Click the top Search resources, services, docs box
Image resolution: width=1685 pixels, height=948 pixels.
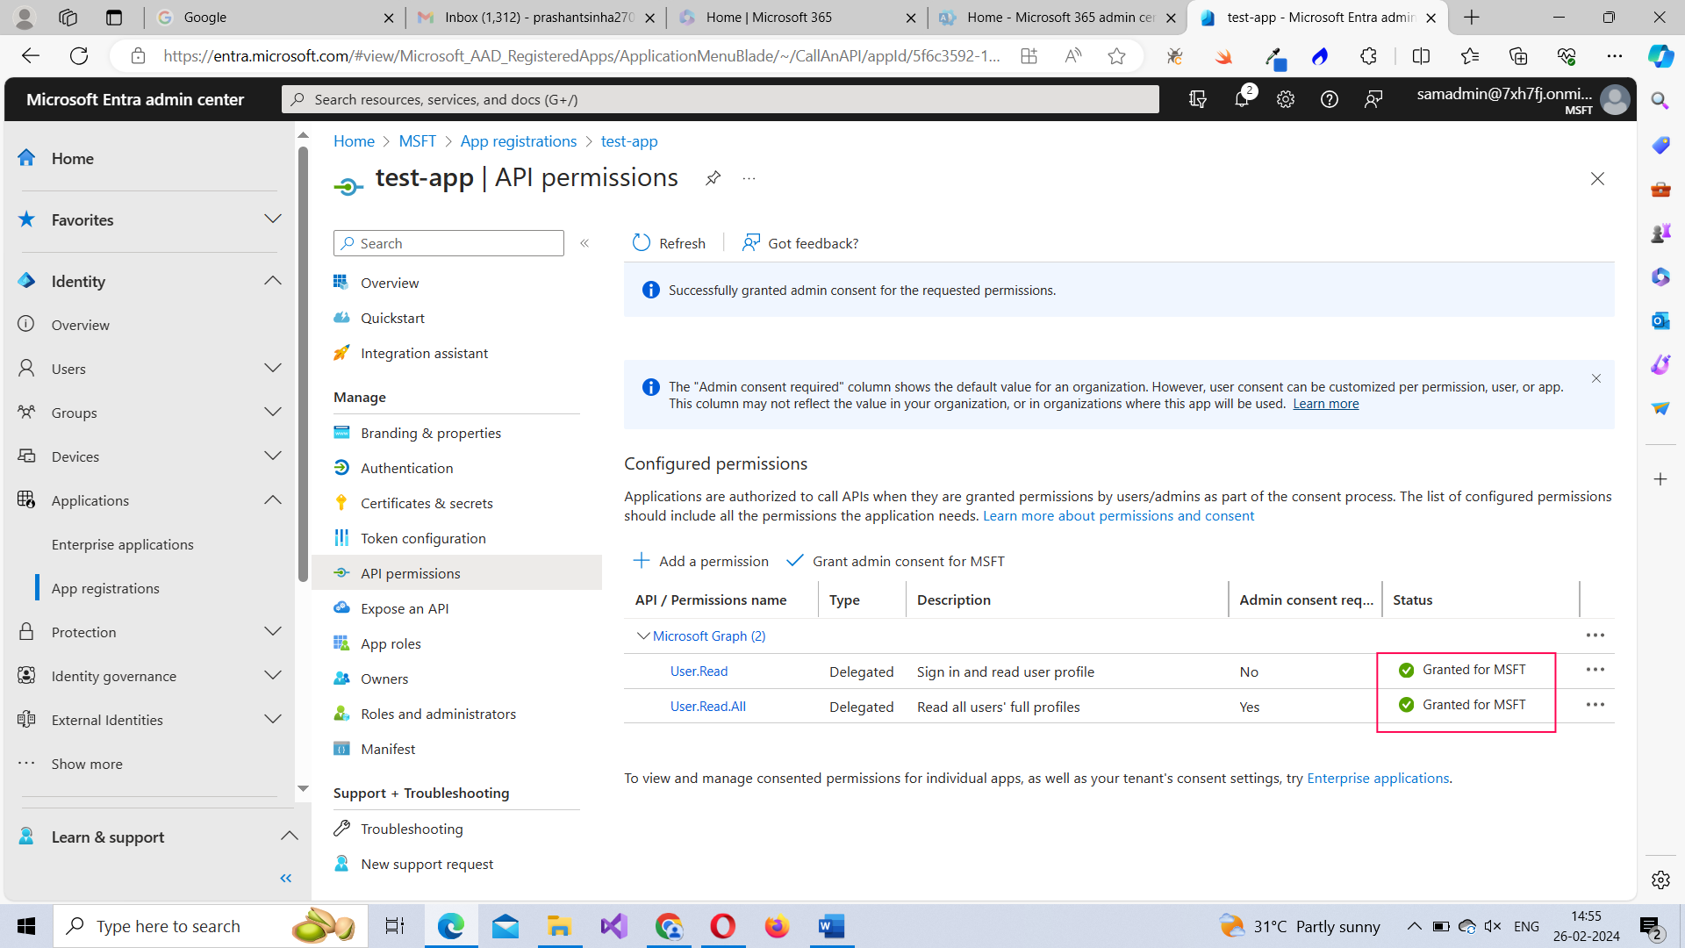point(720,99)
